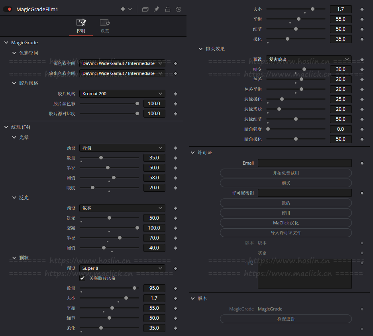Image resolution: width=373 pixels, height=336 pixels.
Task: Click keyframe diamond for 暖度
Action: point(176,188)
